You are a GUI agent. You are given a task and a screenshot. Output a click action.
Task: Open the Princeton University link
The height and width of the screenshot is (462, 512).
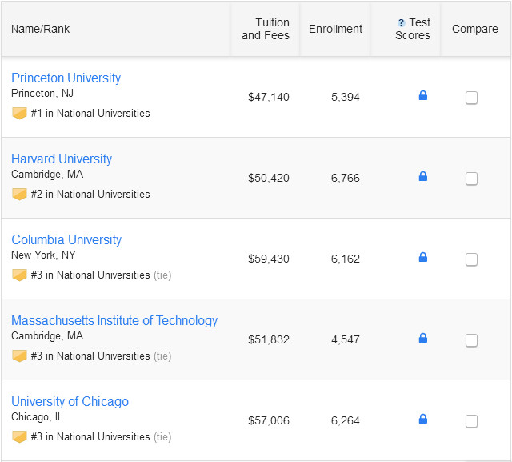(66, 78)
